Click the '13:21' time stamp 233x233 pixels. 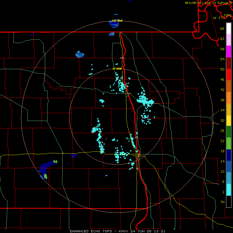coord(159,231)
